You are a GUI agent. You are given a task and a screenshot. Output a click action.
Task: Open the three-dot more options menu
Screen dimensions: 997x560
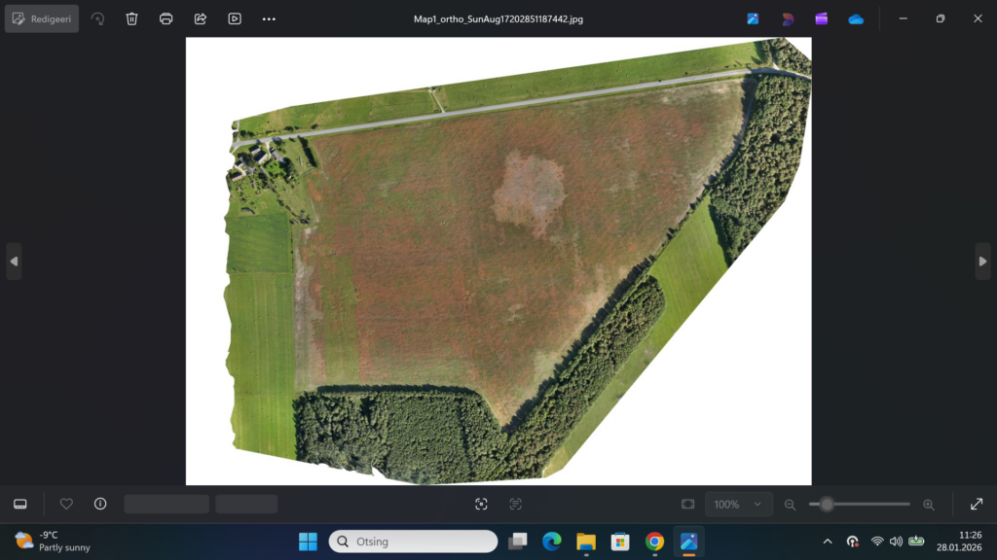coord(269,18)
